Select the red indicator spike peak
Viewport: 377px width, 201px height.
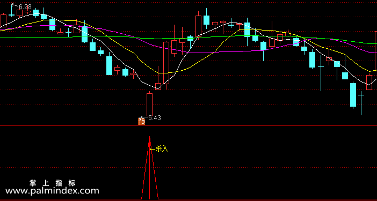point(149,138)
